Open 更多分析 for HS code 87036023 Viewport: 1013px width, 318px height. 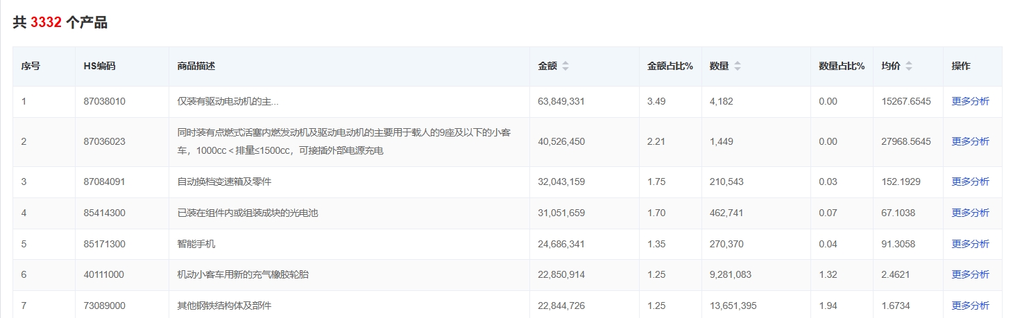(x=970, y=141)
